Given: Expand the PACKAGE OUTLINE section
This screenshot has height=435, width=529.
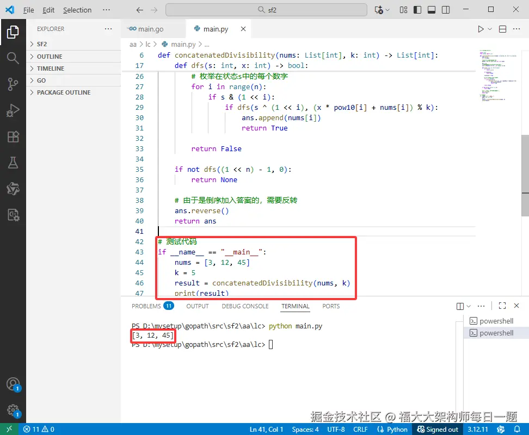Looking at the screenshot, I should coord(73,92).
